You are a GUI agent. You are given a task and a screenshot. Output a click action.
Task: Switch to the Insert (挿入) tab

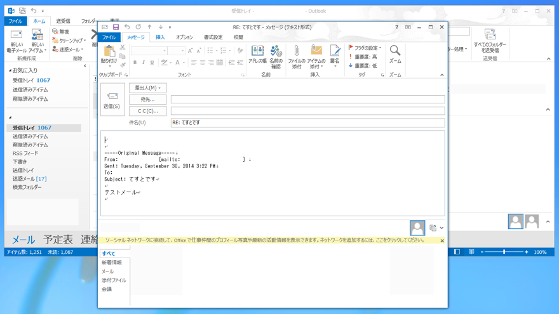point(161,37)
